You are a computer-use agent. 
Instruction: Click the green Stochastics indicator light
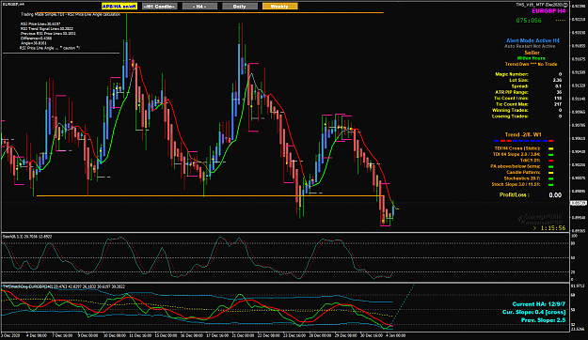click(x=551, y=178)
